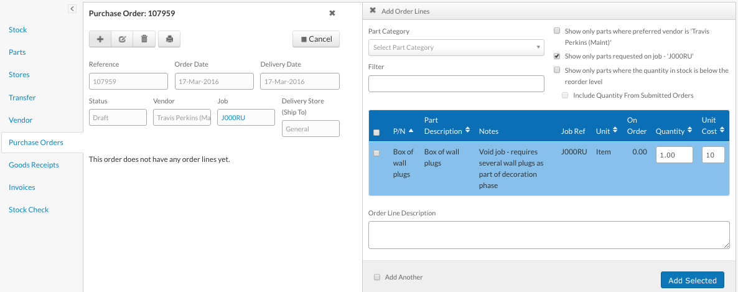This screenshot has width=738, height=292.
Task: Click the Filter text field
Action: 456,83
